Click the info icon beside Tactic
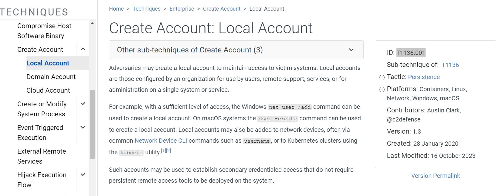The height and width of the screenshot is (196, 496). click(x=382, y=78)
